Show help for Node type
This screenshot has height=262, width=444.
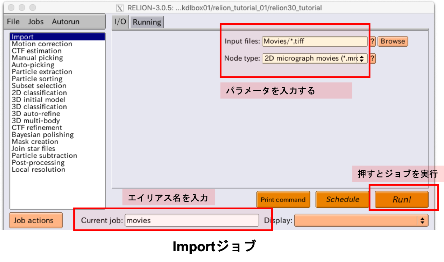tap(373, 58)
